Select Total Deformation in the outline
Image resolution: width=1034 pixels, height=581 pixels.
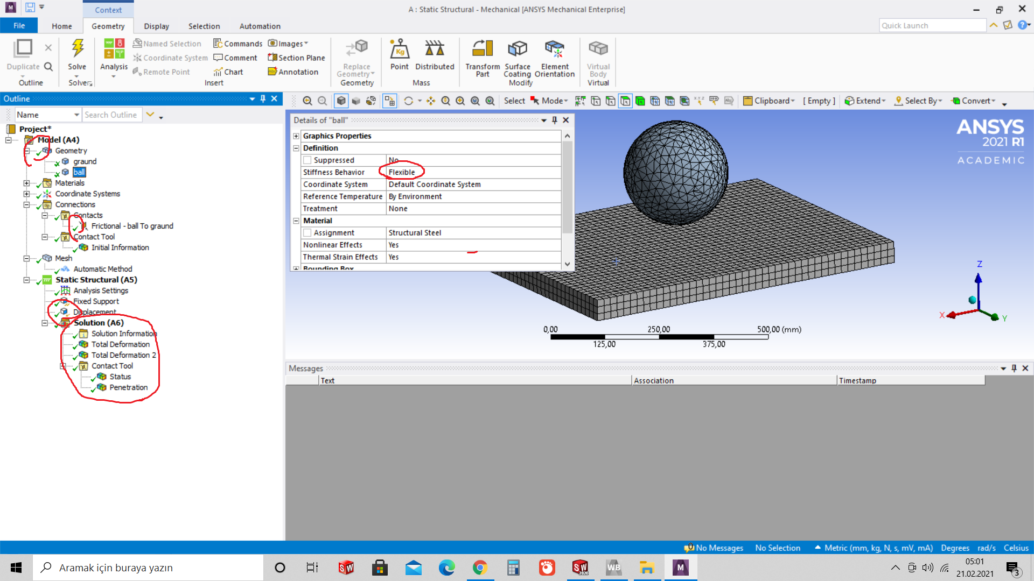pyautogui.click(x=120, y=344)
